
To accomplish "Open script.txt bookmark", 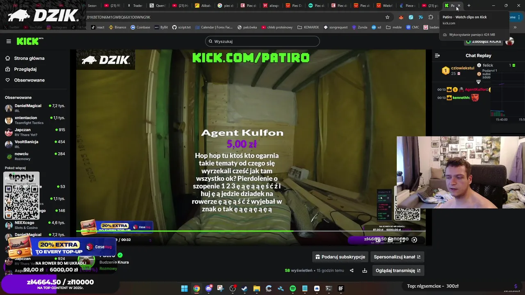I will 181,27.
